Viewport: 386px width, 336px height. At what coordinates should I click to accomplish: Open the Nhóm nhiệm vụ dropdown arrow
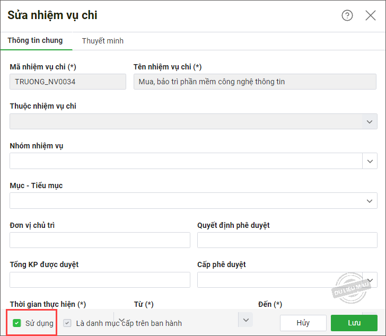(370, 161)
